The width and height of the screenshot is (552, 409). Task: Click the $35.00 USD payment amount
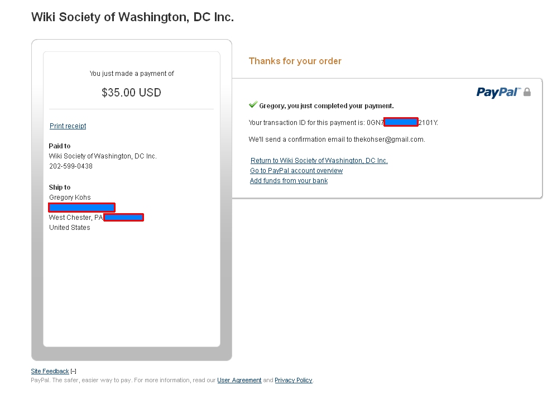point(131,93)
